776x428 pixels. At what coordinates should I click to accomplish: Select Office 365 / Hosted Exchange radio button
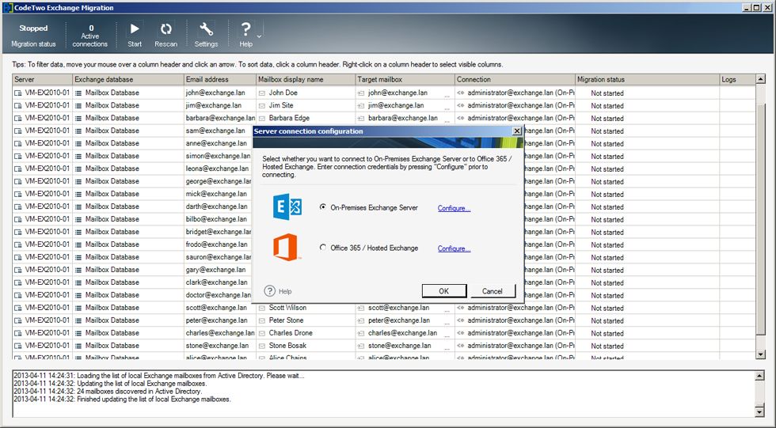(x=323, y=248)
